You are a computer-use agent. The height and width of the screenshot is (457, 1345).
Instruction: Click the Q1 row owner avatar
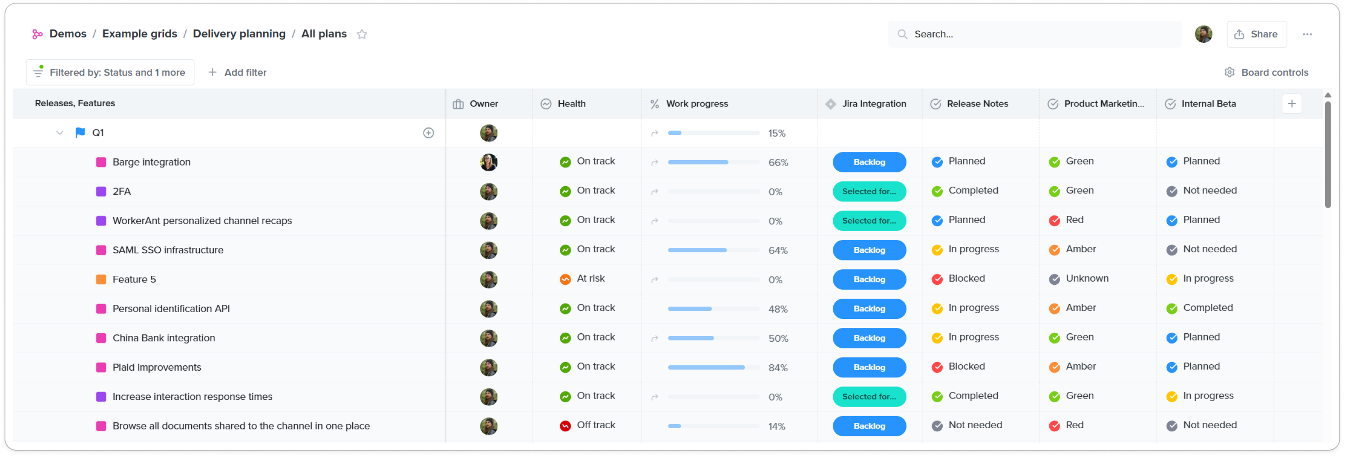pyautogui.click(x=488, y=133)
